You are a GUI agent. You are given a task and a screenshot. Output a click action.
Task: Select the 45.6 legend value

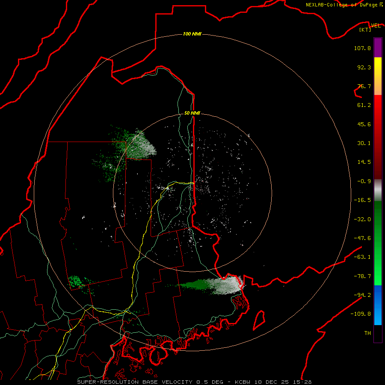(x=364, y=124)
